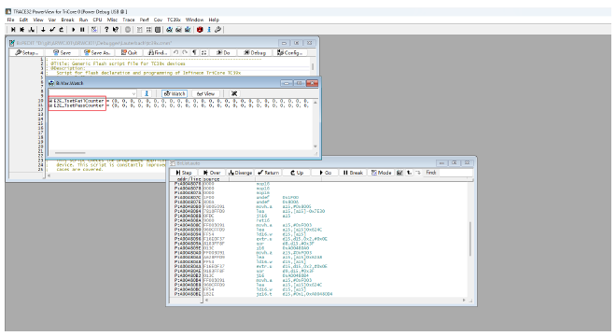
Task: Click Find button in PEDIT window
Action: [158, 52]
